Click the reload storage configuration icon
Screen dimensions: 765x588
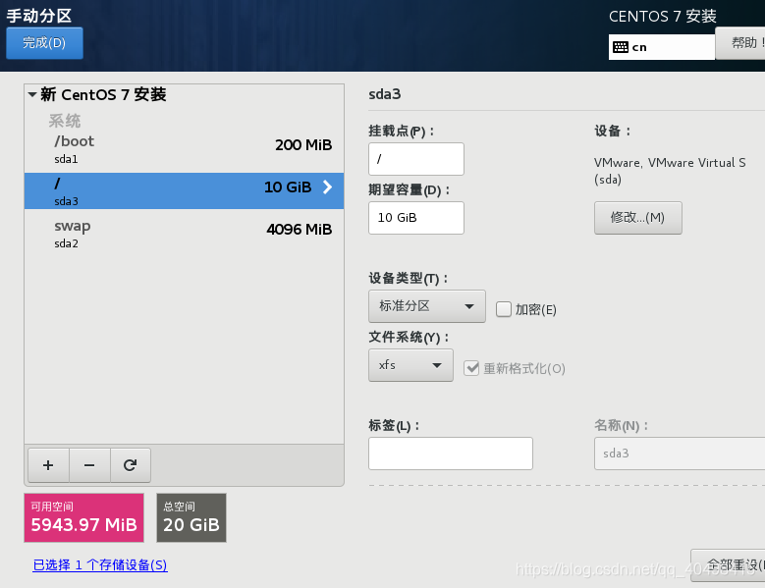point(130,465)
